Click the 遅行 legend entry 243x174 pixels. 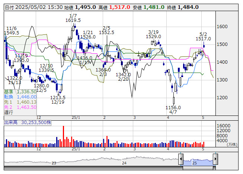[9, 112]
